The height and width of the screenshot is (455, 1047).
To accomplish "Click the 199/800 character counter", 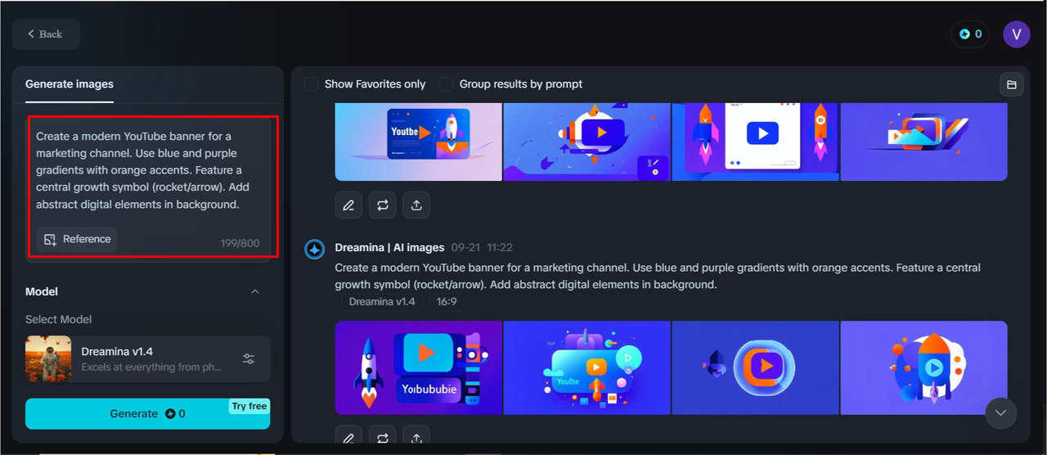I will click(240, 243).
